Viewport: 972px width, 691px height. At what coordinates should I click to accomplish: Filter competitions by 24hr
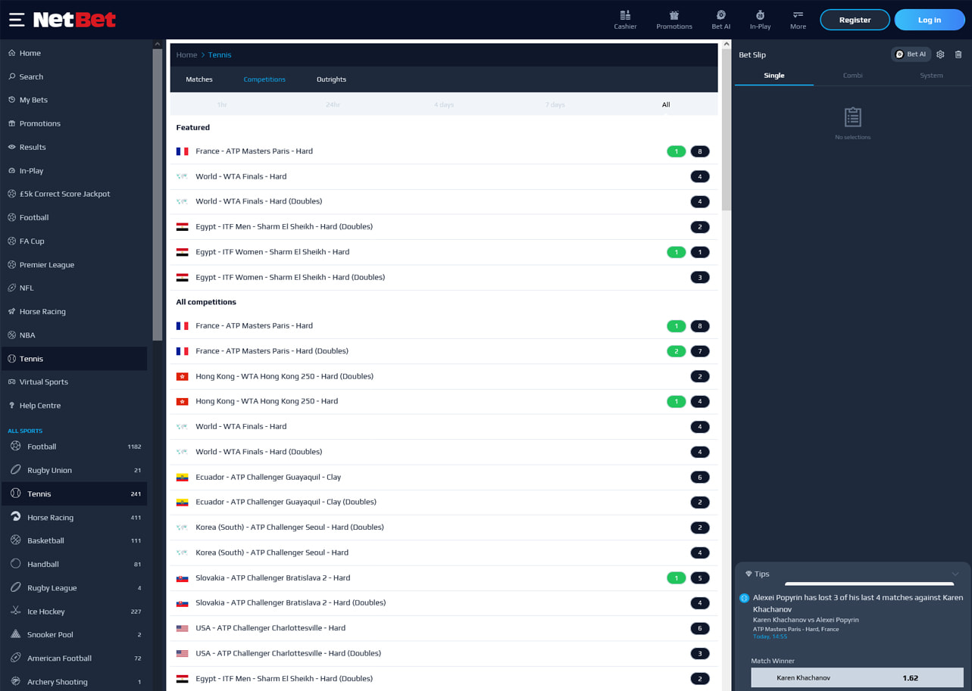click(x=333, y=104)
